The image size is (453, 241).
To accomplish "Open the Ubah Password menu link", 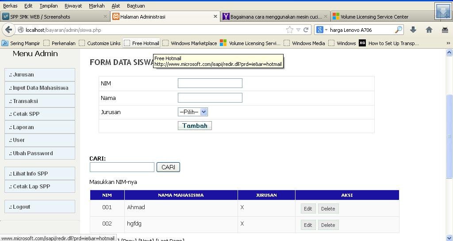I will (40, 153).
